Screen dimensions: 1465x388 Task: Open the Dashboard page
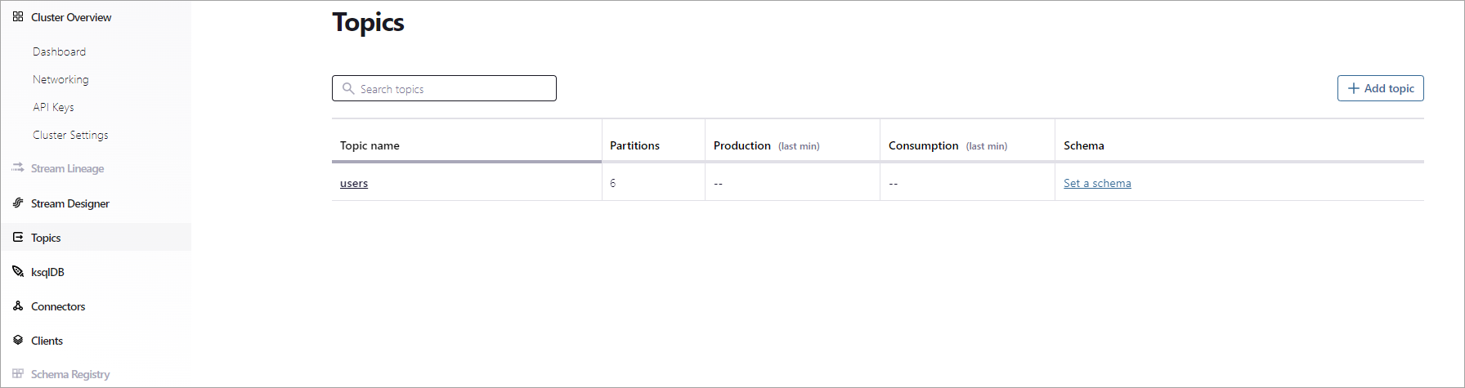59,51
